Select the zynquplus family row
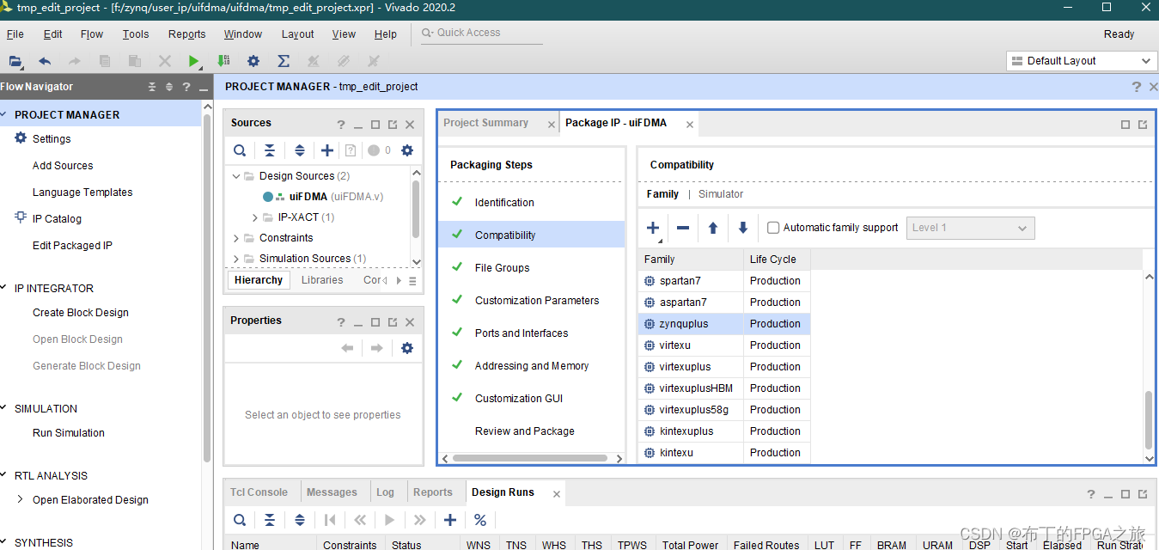The image size is (1159, 550). (x=724, y=324)
